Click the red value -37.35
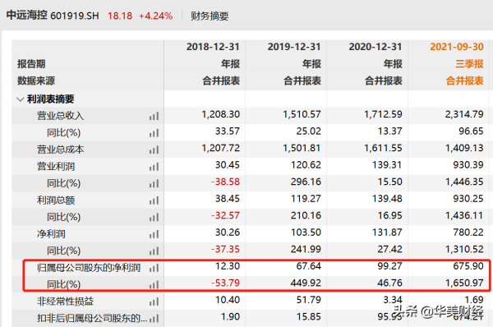The height and width of the screenshot is (327, 493). (225, 249)
